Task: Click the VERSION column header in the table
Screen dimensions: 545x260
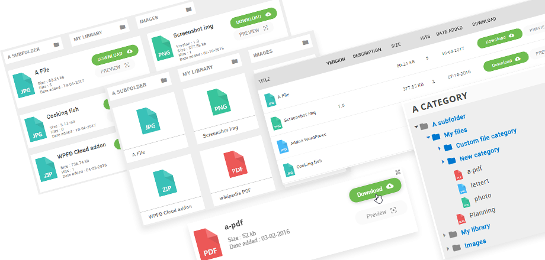Action: coord(335,61)
